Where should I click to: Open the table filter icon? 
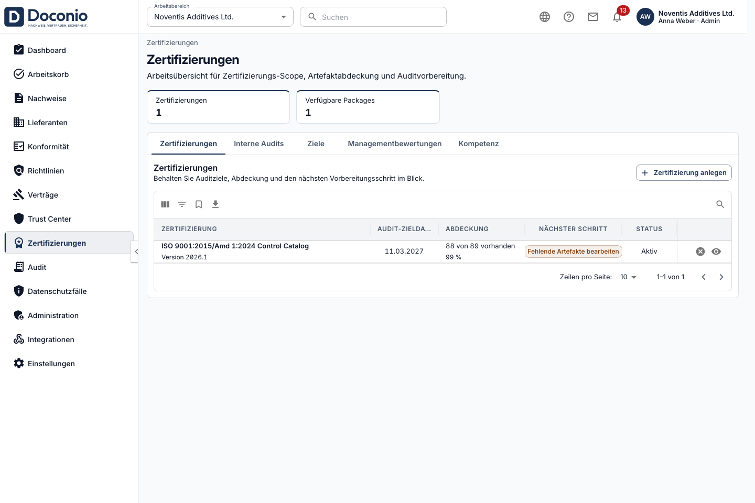point(182,204)
